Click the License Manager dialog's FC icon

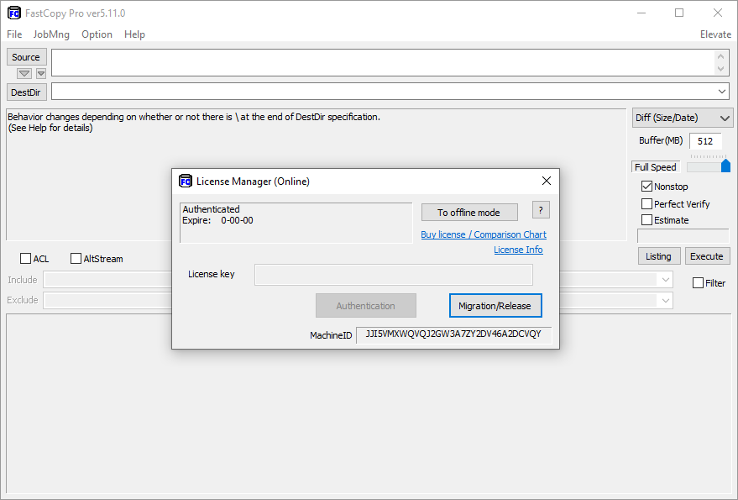click(x=186, y=181)
